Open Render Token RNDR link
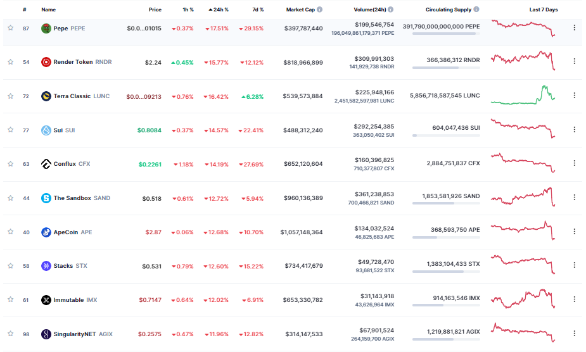Viewport: 586px width, 352px height. [82, 62]
